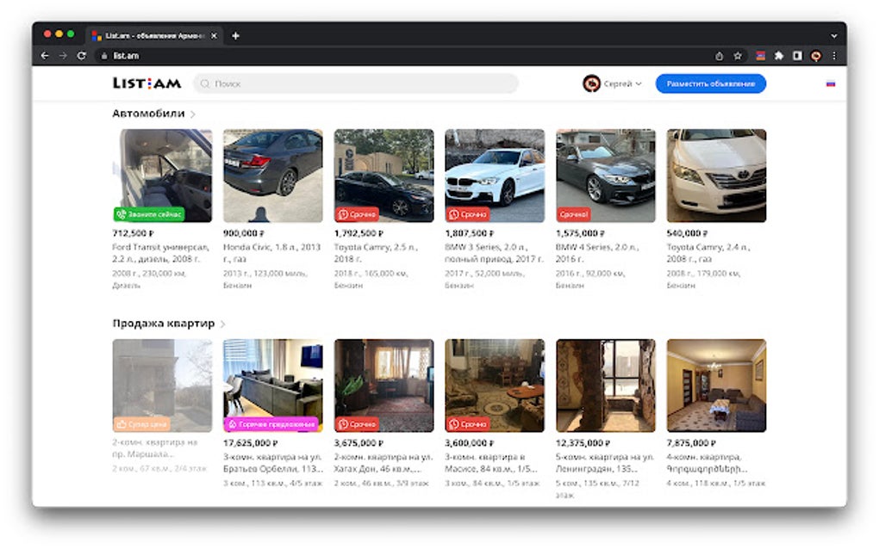The image size is (879, 549).
Task: Click the browser bookmark star icon
Action: click(x=737, y=55)
